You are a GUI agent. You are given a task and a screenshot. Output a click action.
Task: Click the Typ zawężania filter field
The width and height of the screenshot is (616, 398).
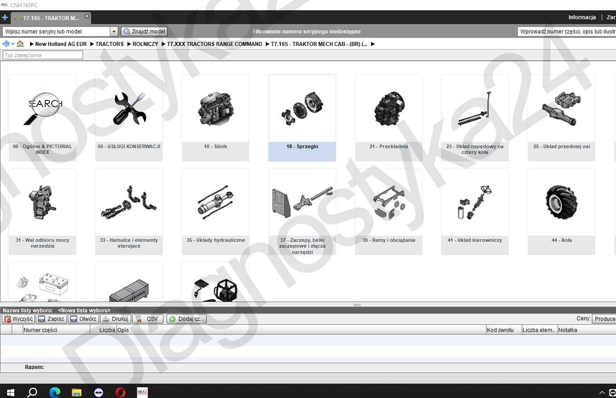(43, 55)
